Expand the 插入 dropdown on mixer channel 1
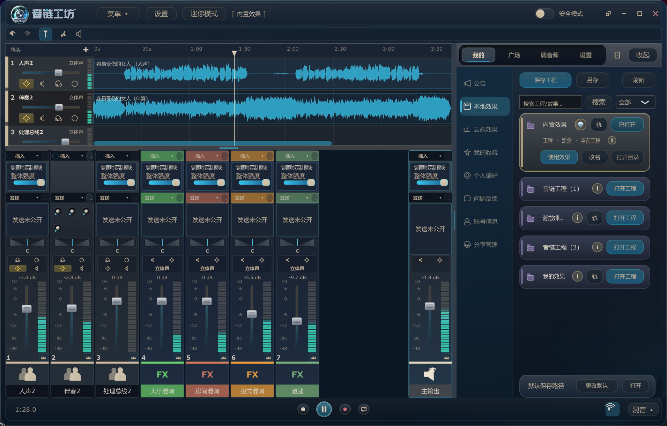 click(37, 156)
